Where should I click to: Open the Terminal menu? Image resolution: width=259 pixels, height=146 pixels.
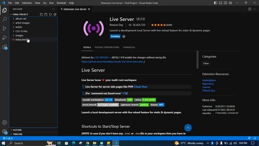61,3
